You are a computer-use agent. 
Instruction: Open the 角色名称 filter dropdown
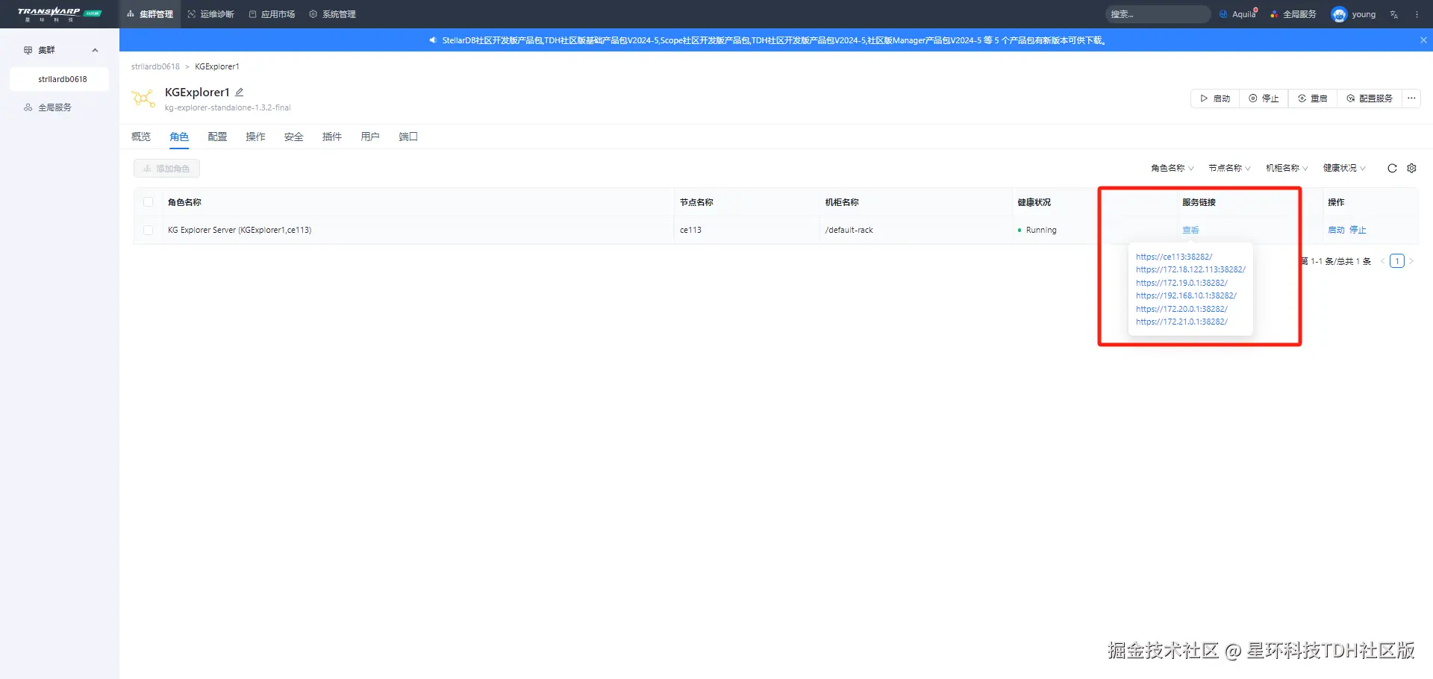pyautogui.click(x=1173, y=168)
